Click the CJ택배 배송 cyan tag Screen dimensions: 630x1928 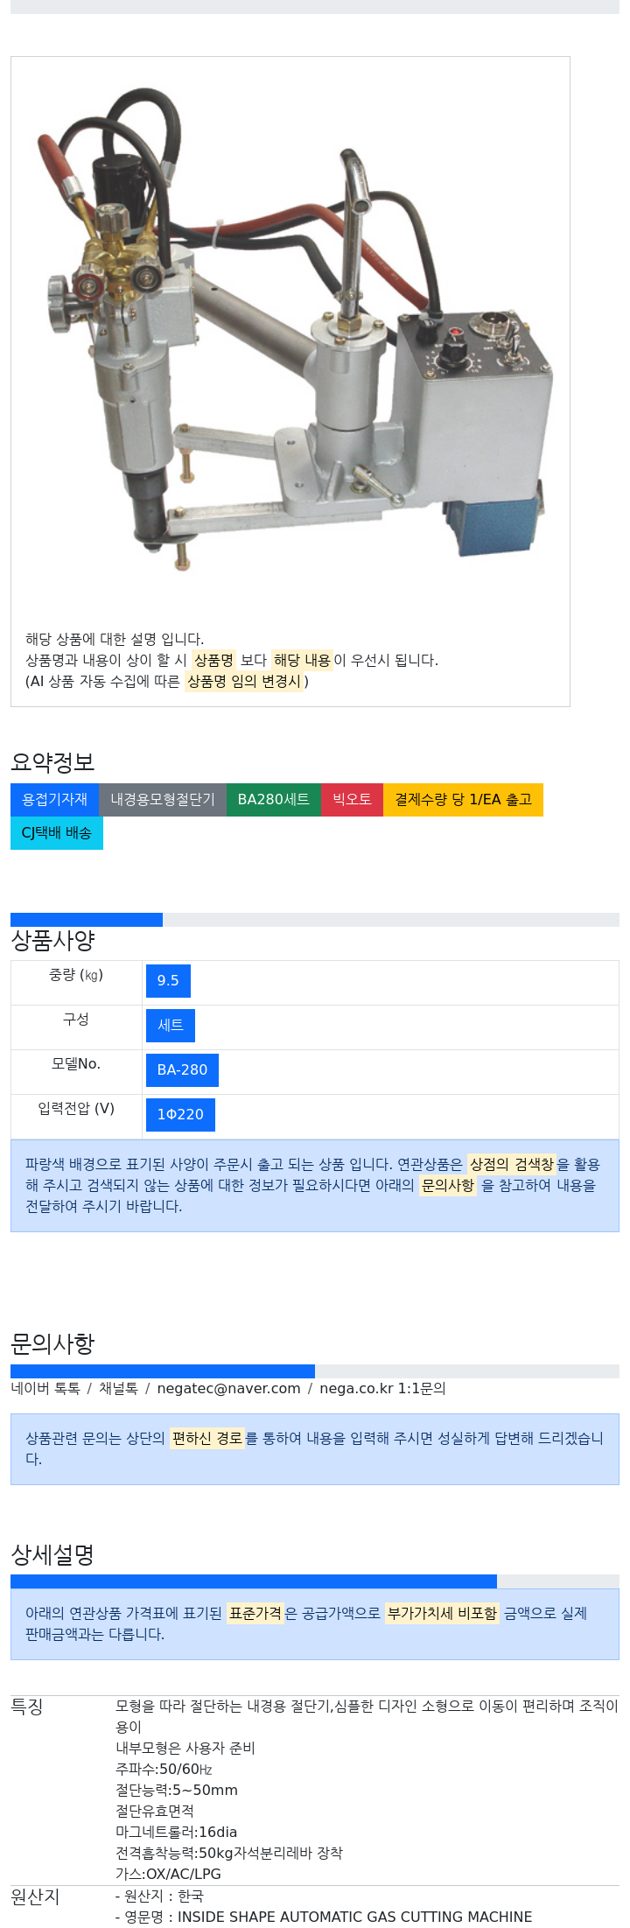click(x=57, y=832)
